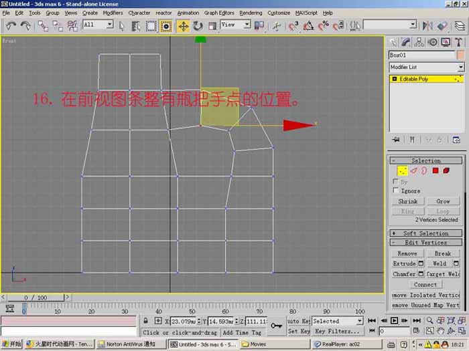Activate the Select Object arrow tool

[121, 26]
